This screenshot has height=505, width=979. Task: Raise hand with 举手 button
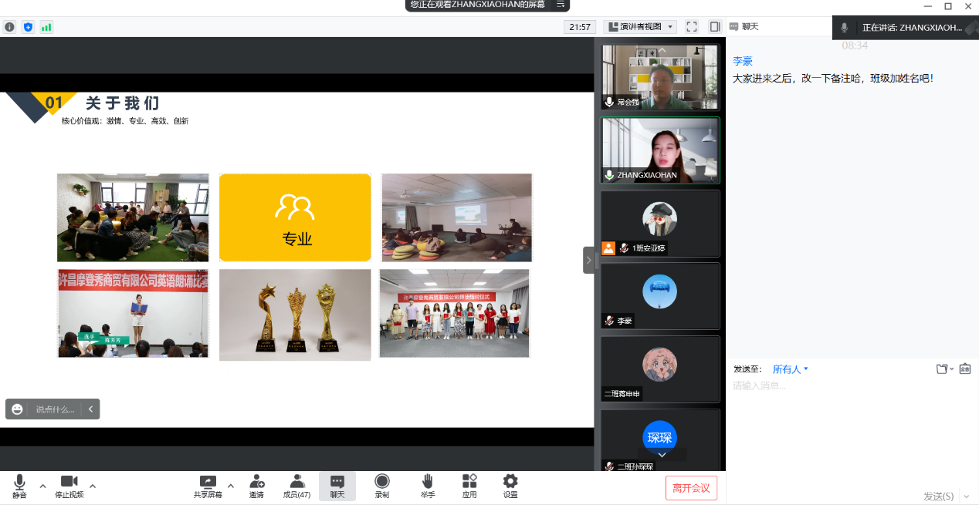point(428,486)
